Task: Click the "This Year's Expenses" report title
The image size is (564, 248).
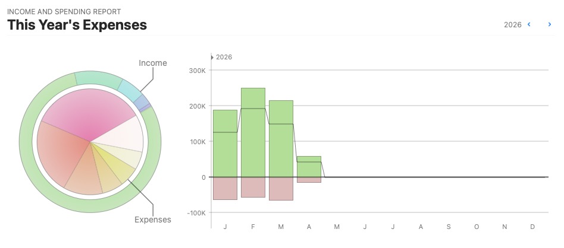Action: click(77, 25)
